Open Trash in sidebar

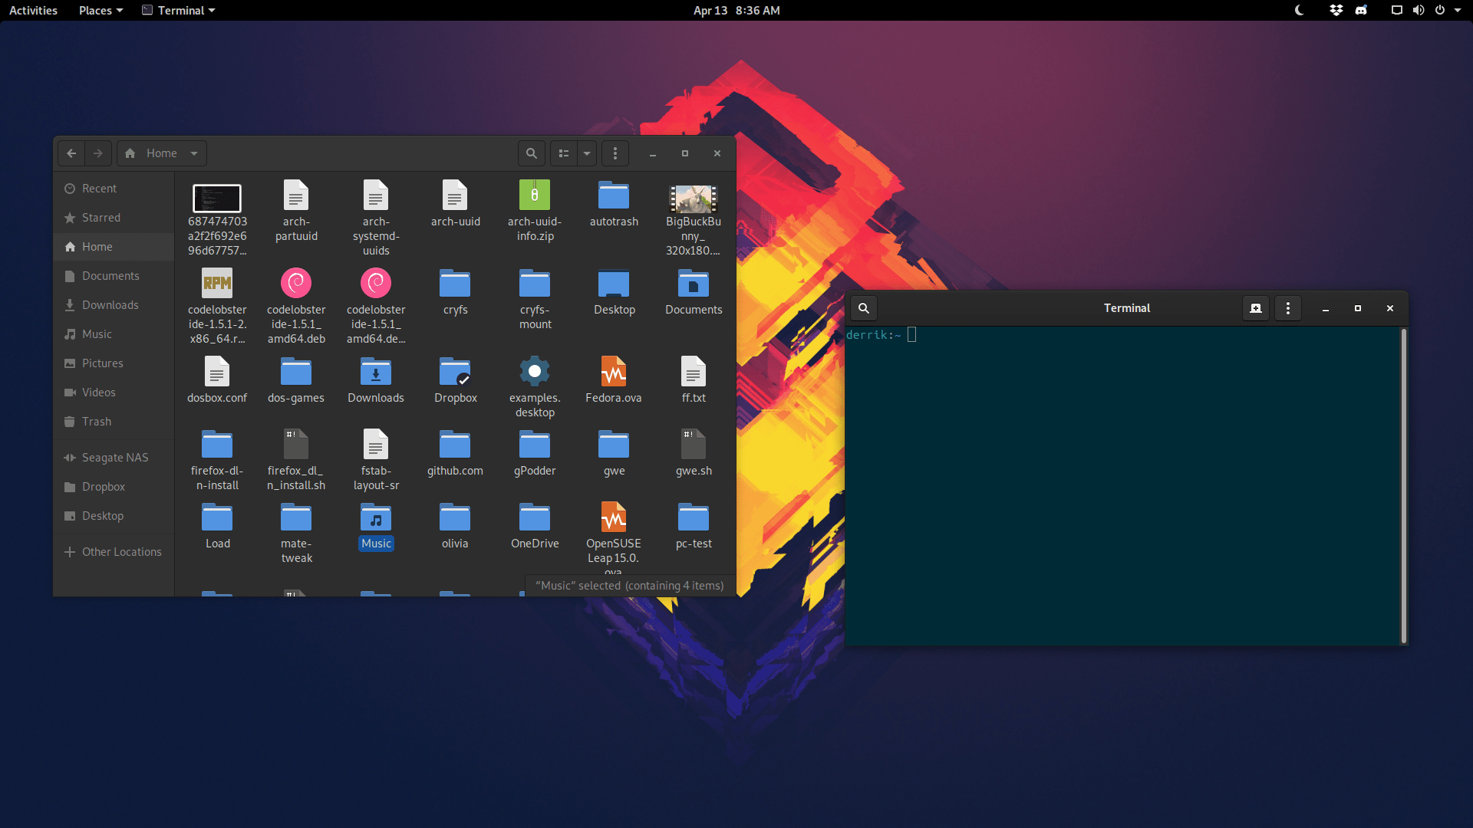114,422
